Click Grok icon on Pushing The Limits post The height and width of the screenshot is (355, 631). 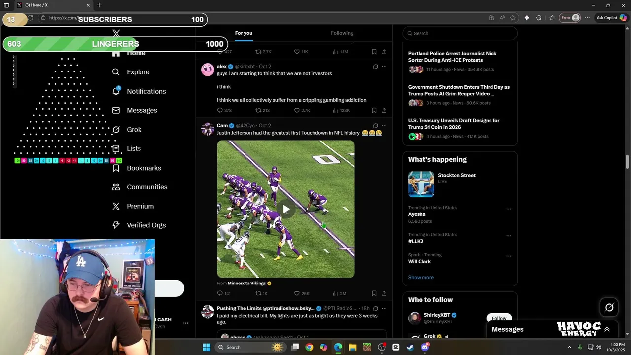coord(375,309)
